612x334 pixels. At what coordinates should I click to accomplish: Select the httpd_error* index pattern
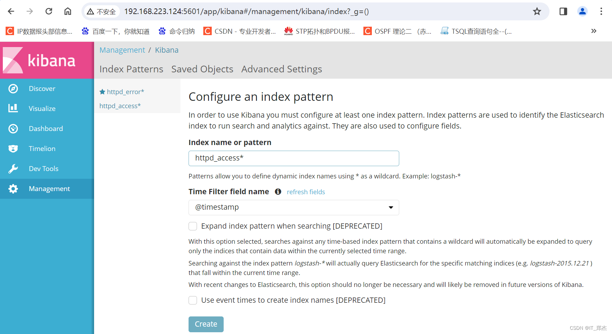[x=125, y=92]
